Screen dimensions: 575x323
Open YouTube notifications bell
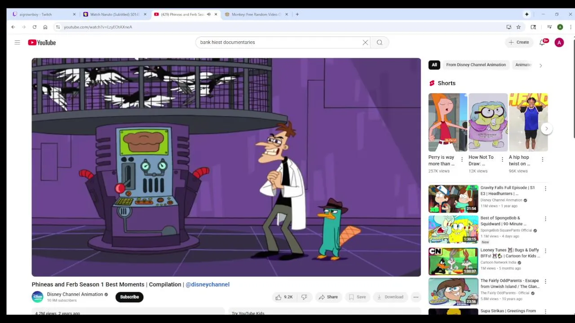click(542, 42)
